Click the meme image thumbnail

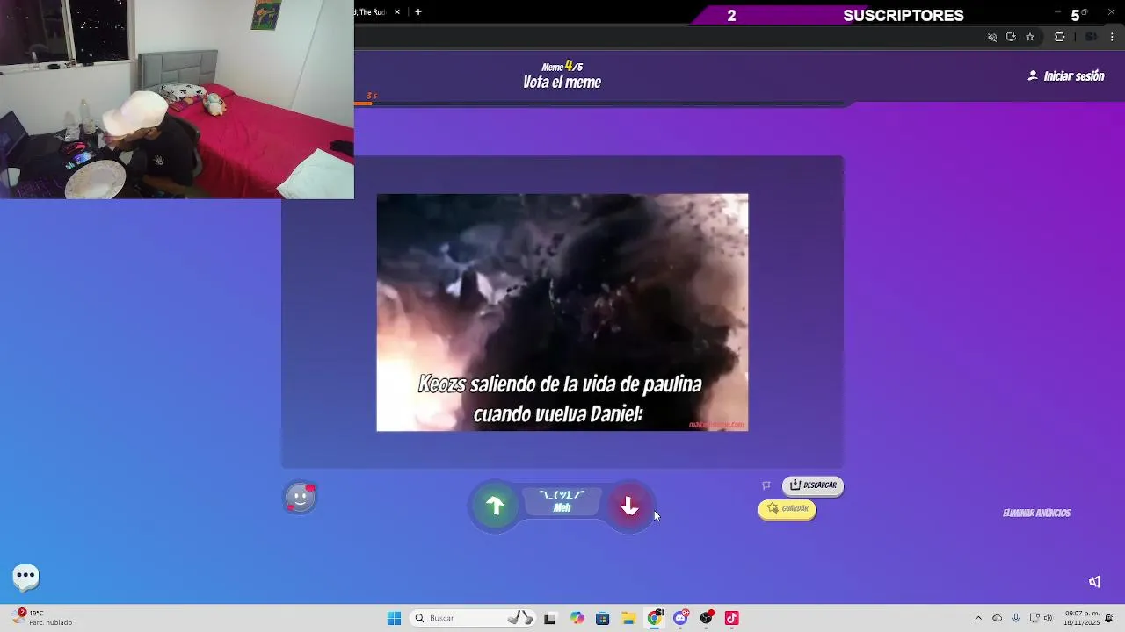pyautogui.click(x=562, y=312)
